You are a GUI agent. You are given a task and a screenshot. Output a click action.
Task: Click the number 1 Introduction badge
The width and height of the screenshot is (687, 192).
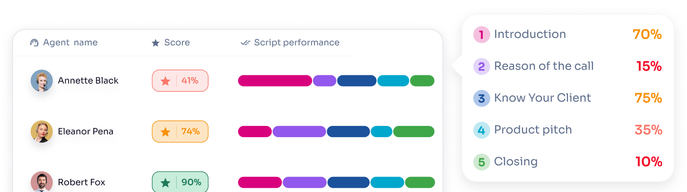point(481,35)
